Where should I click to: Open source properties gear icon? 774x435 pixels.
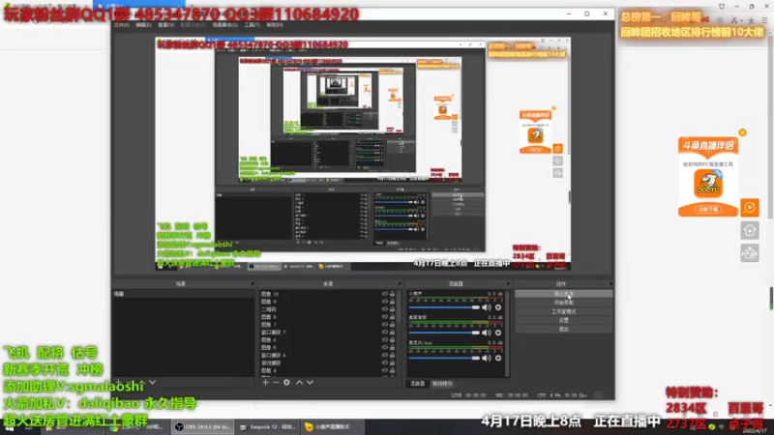pyautogui.click(x=286, y=382)
